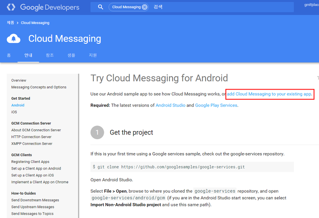Screen dimensions: 319x218
Task: Click the git clone command code block
Action: [192, 167]
